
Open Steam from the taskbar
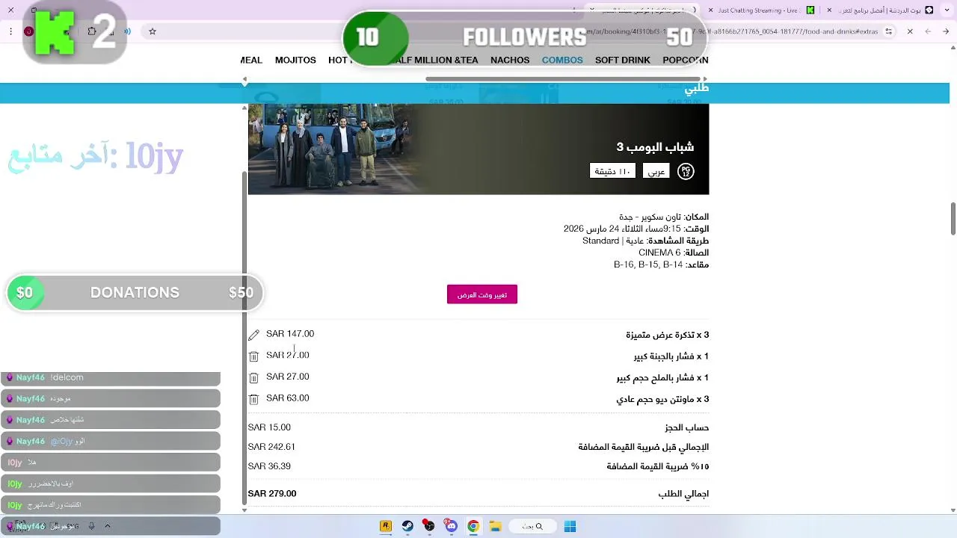pos(407,526)
